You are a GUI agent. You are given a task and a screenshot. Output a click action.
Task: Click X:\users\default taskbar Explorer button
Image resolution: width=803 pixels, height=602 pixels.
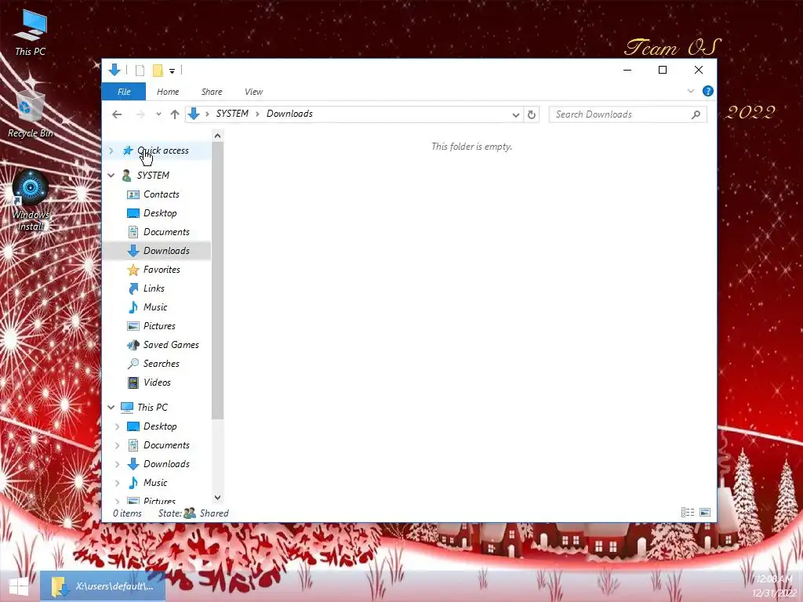click(x=103, y=586)
